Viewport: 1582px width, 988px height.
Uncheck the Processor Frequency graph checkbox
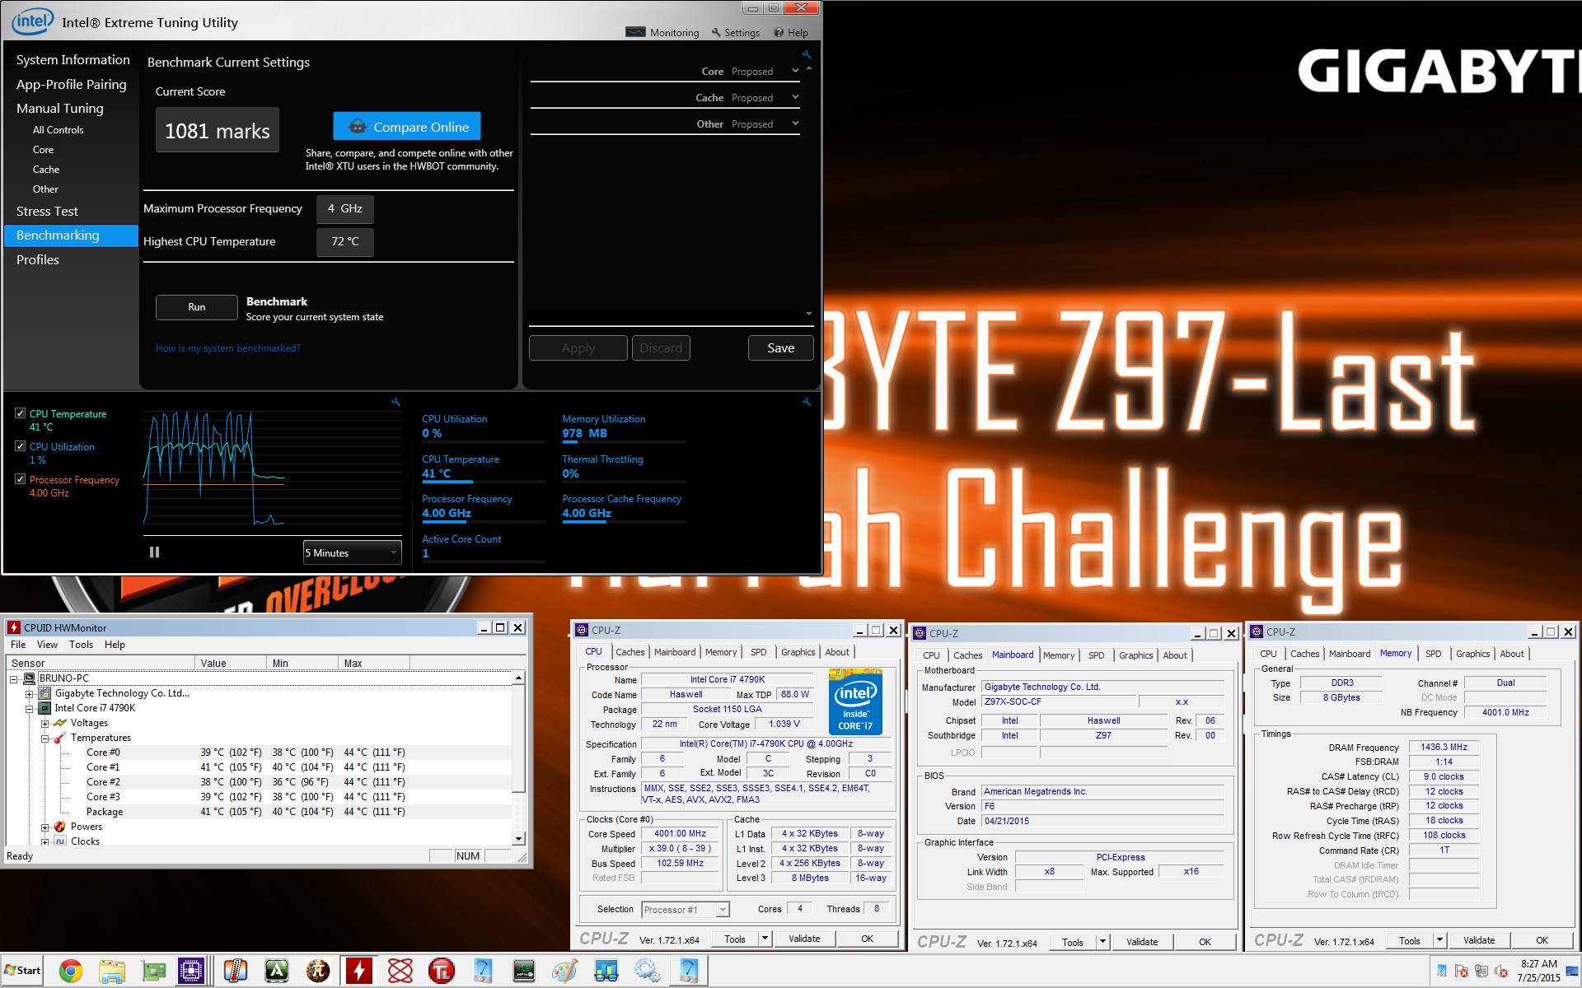pyautogui.click(x=20, y=479)
